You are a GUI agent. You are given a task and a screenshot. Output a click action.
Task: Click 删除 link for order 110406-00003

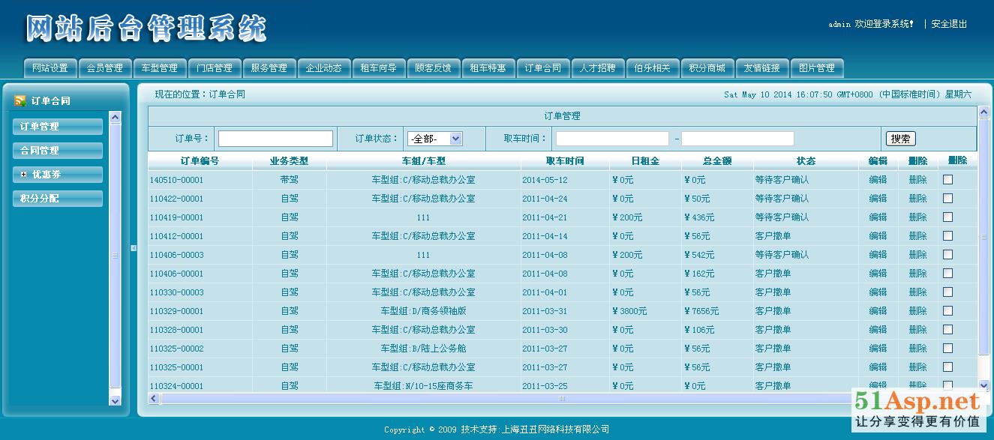tap(917, 255)
